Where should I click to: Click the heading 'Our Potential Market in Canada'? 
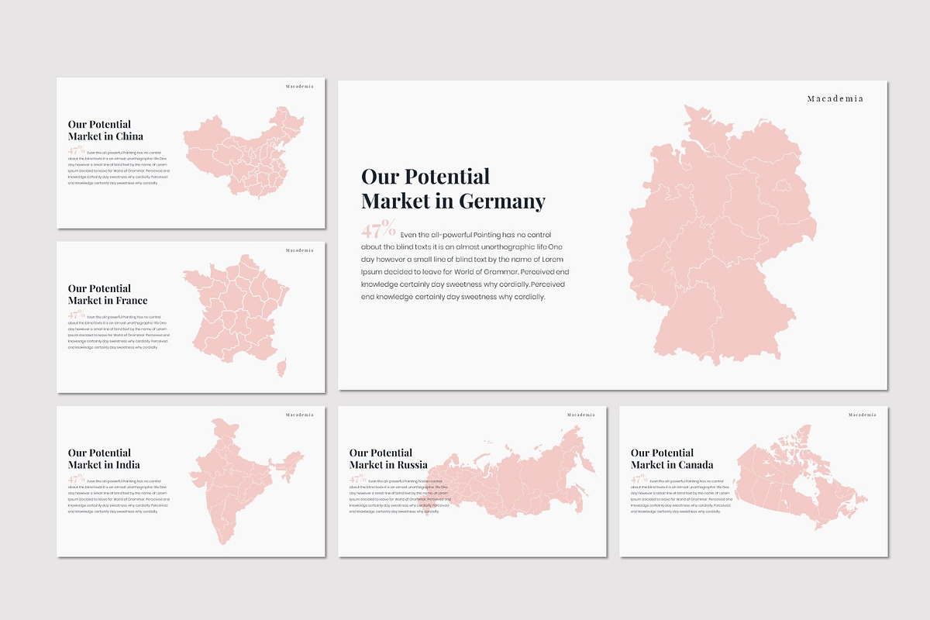[672, 459]
